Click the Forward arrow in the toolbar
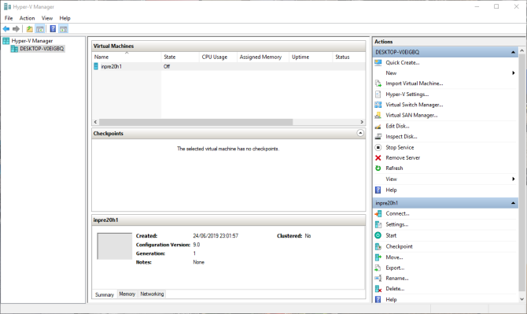Image resolution: width=527 pixels, height=314 pixels. [16, 29]
